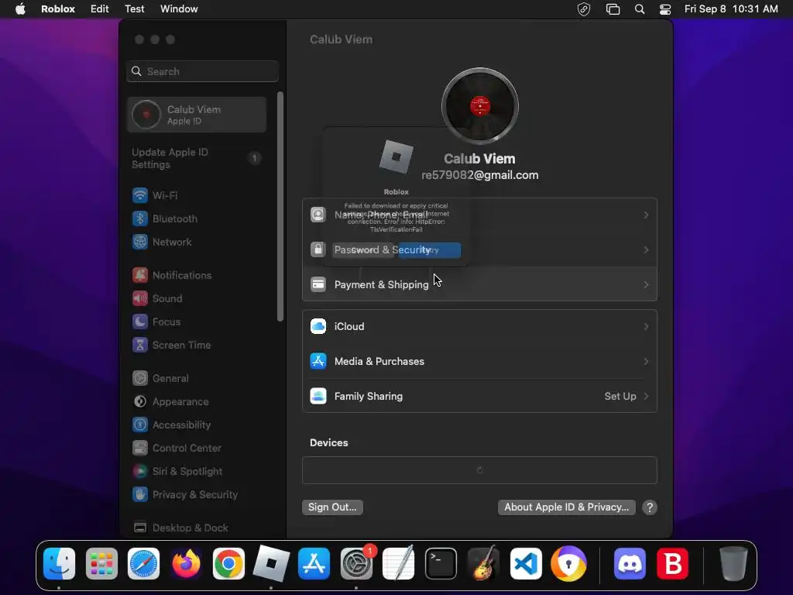
Task: Click Set Up for Family Sharing
Action: [x=620, y=396]
